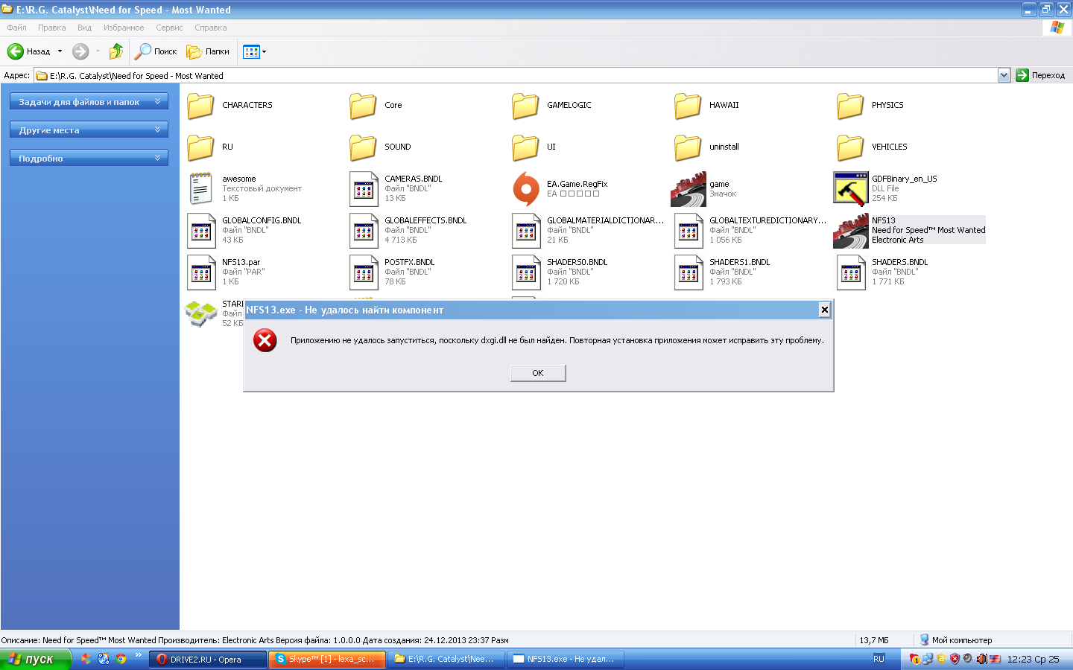Viewport: 1073px width, 670px height.
Task: Expand the address bar dropdown arrow
Action: 1004,75
